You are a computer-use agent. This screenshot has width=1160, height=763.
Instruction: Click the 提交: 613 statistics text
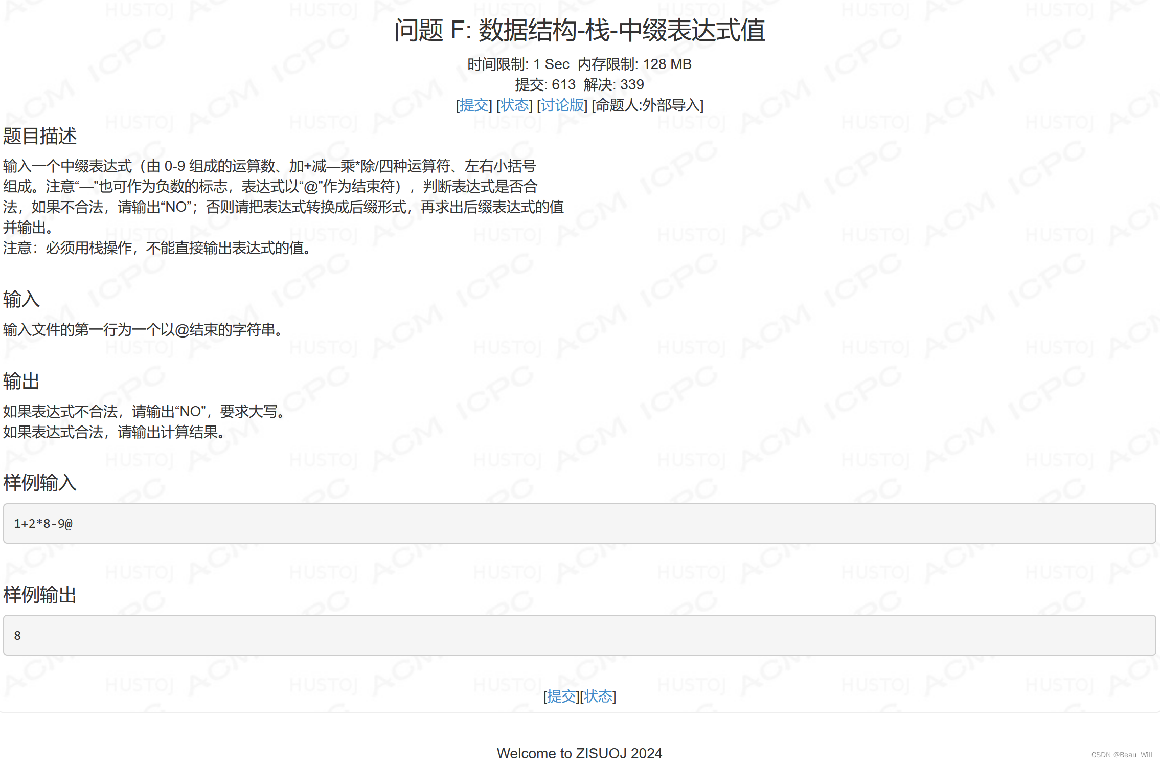point(545,85)
